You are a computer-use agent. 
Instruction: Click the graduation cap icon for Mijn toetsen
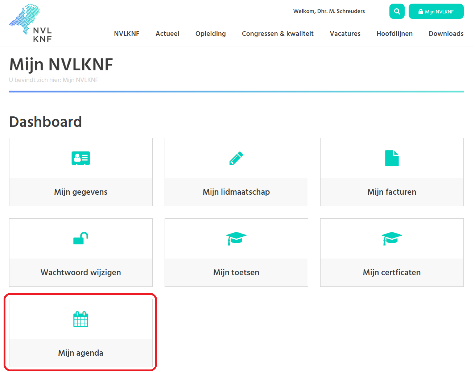tap(236, 239)
